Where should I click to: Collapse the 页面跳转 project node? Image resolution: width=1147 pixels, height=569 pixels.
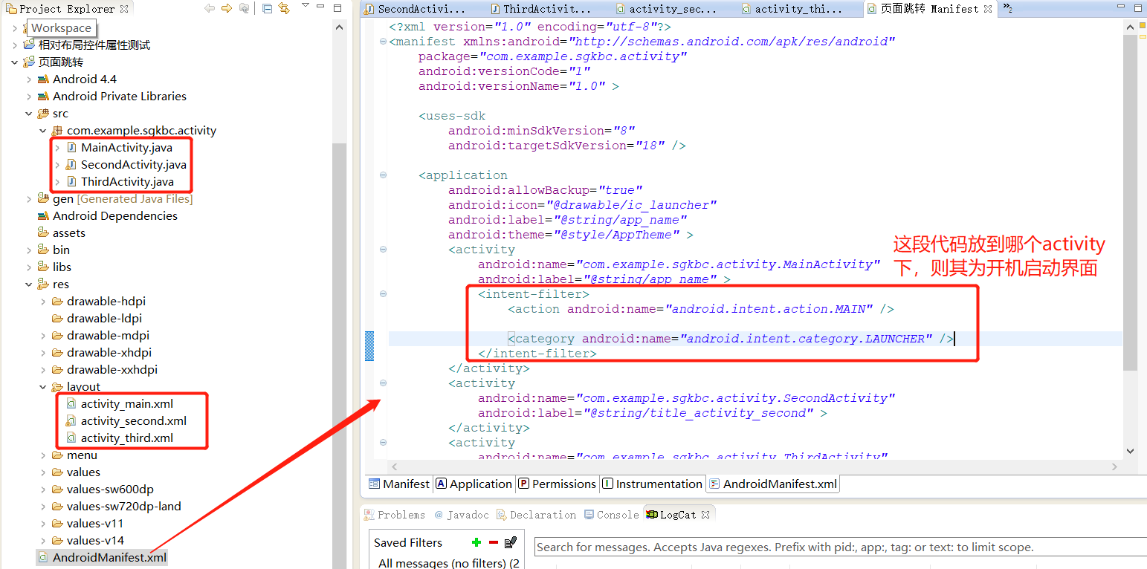[15, 62]
